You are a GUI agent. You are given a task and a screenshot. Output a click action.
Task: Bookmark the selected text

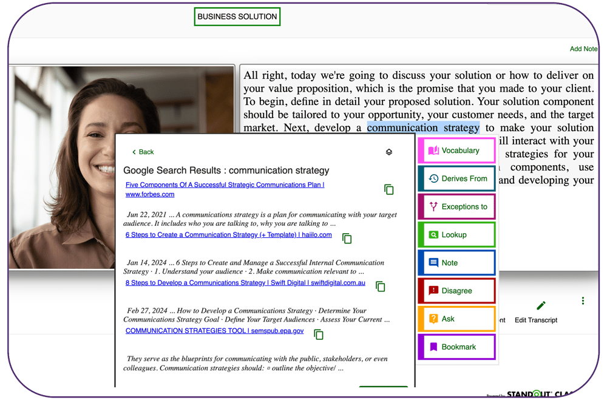(457, 347)
